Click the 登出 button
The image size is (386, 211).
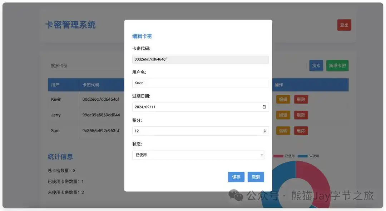click(344, 25)
